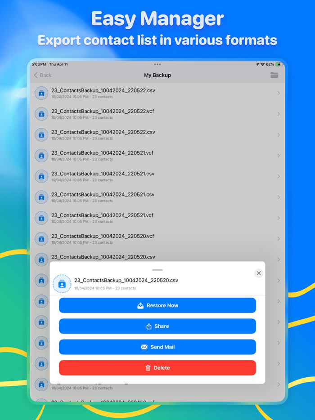Screen dimensions: 315x420
Task: Tap the contact icon beside 220520.vcf
Action: coord(41,239)
